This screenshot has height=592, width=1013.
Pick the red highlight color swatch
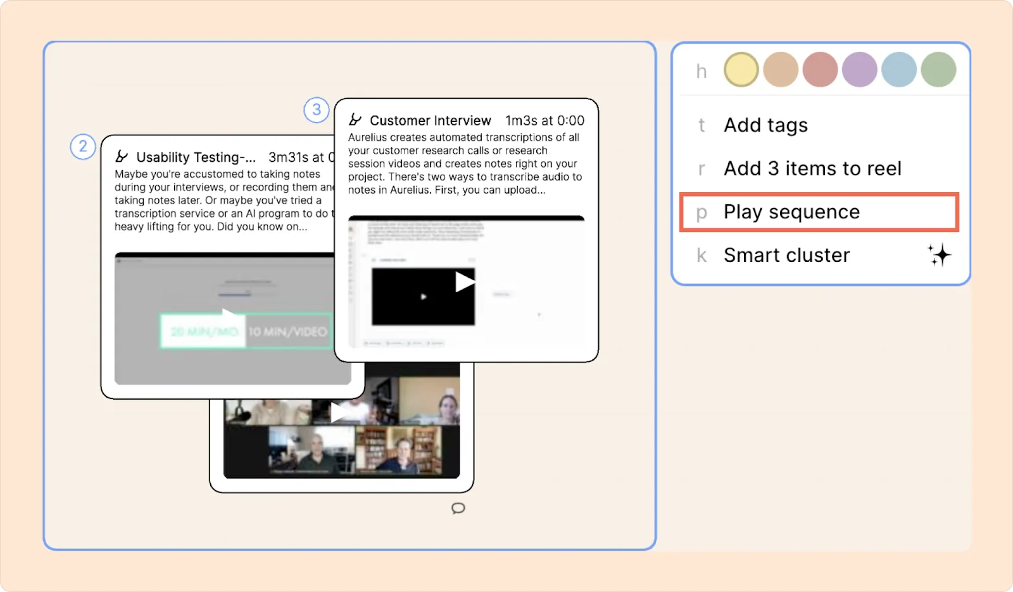click(x=820, y=70)
